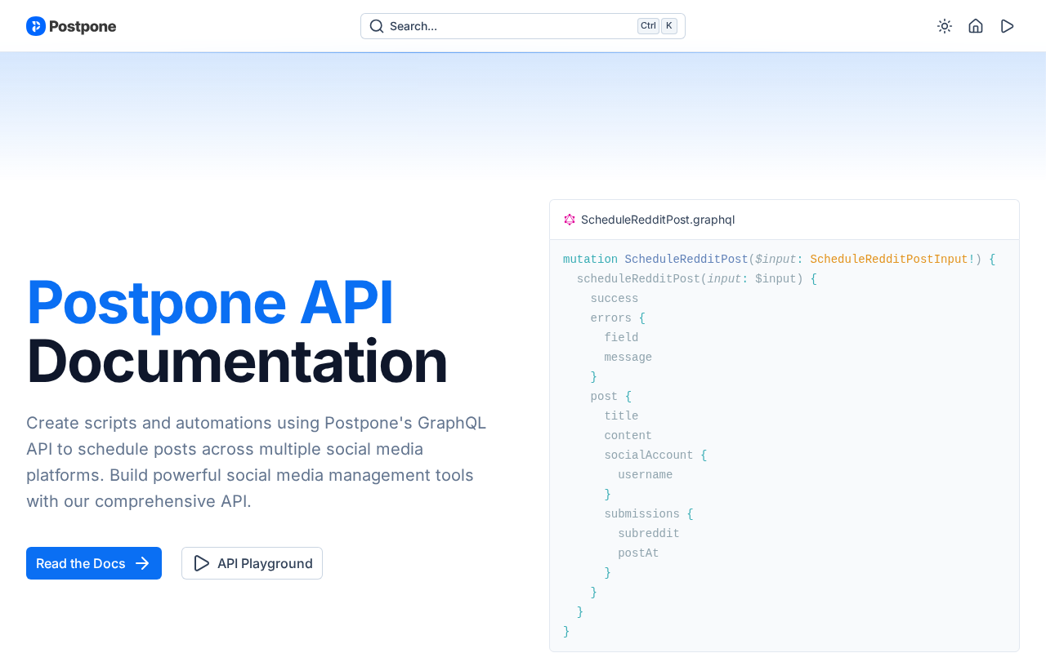Click the 'errors' field in code

point(611,318)
